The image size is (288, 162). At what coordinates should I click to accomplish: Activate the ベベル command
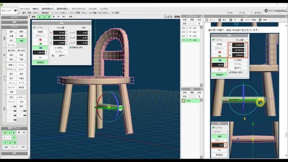[x=21, y=65]
